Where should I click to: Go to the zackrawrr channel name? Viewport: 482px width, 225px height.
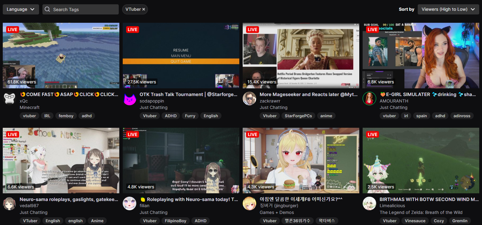click(270, 101)
